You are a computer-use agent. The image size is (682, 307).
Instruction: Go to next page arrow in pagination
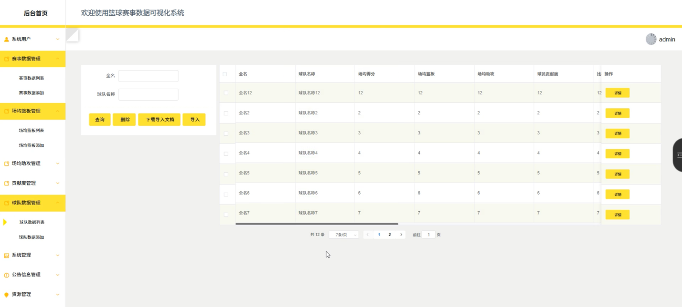coord(401,235)
